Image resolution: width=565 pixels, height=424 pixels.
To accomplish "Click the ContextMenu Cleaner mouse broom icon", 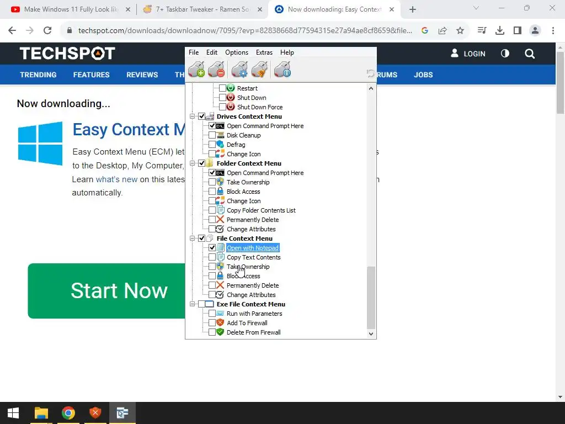I will 260,69.
